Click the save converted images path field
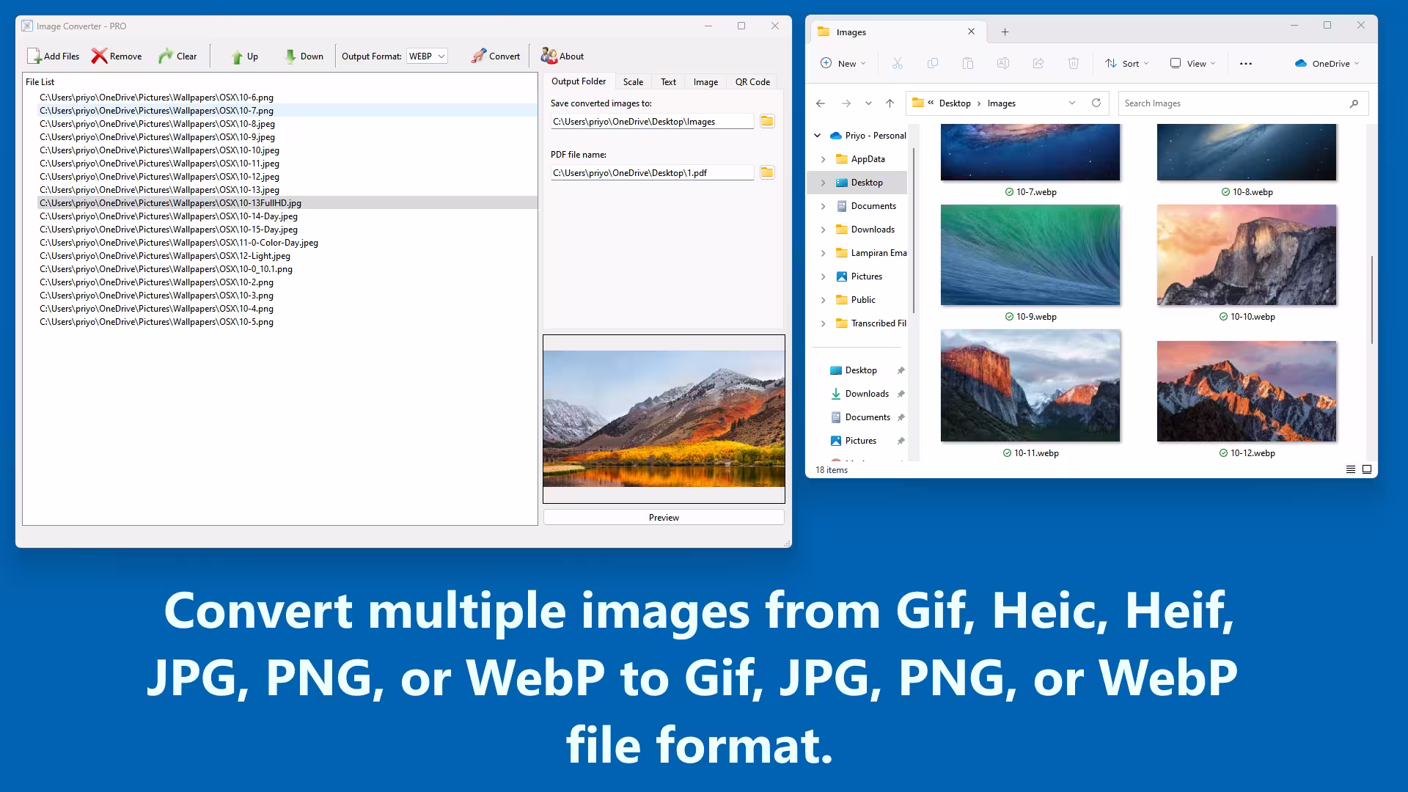Image resolution: width=1408 pixels, height=792 pixels. (652, 122)
